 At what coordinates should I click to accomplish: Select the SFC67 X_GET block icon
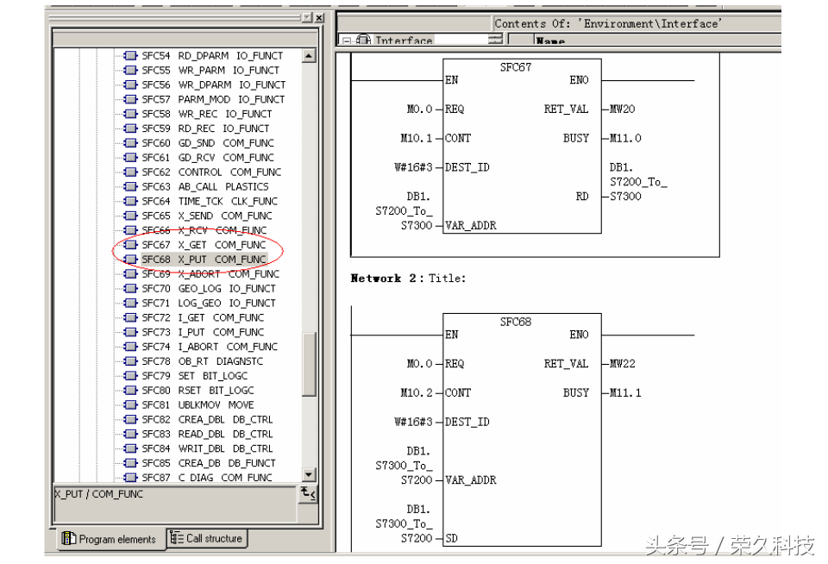coord(131,245)
